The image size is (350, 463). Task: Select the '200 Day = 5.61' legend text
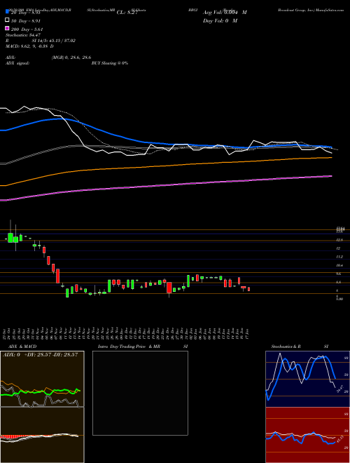[27, 29]
